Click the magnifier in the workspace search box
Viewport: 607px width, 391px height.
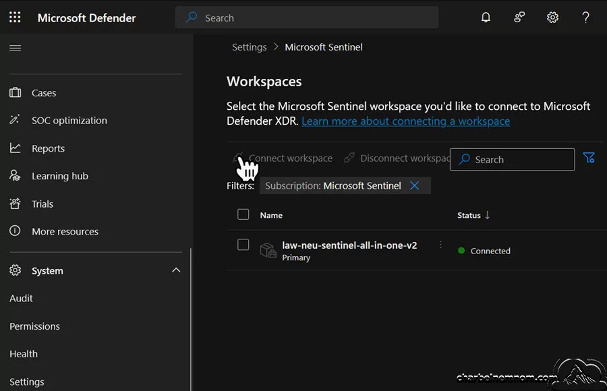pyautogui.click(x=464, y=159)
